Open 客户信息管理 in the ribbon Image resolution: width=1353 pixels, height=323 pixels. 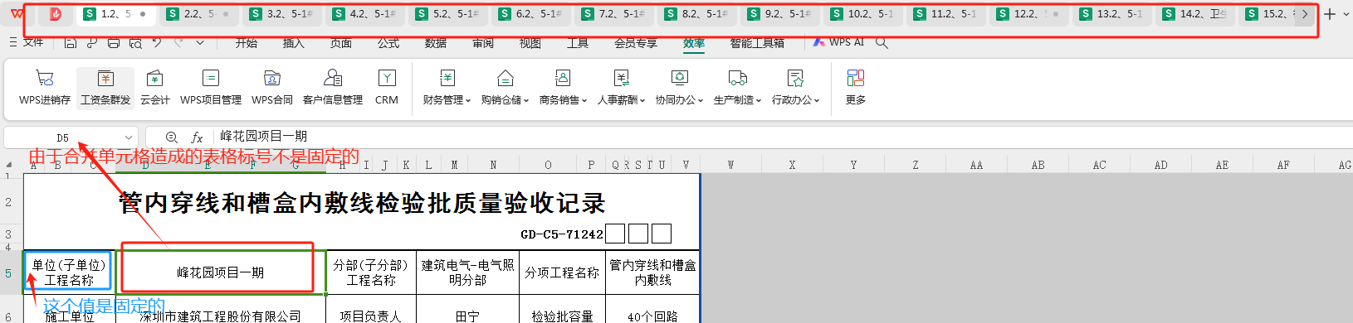(x=333, y=88)
